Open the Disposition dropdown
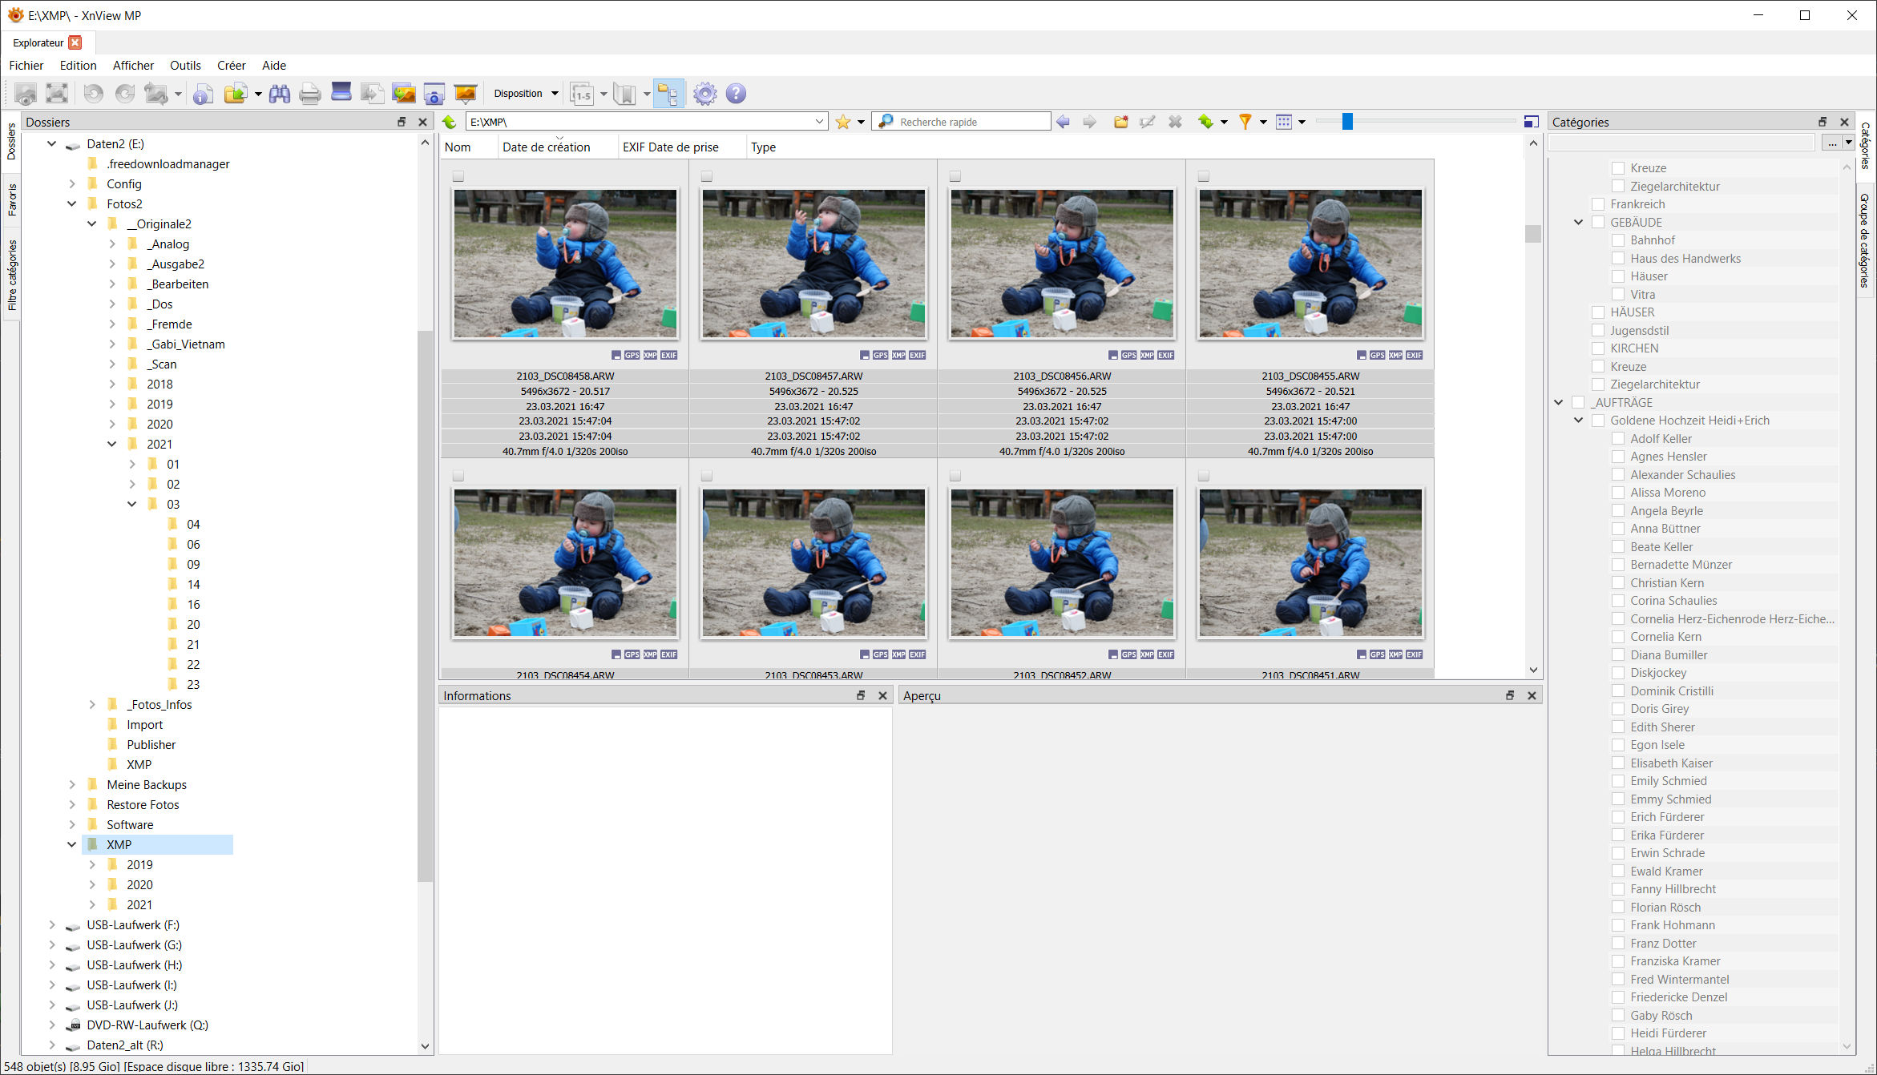The height and width of the screenshot is (1075, 1877). [526, 94]
